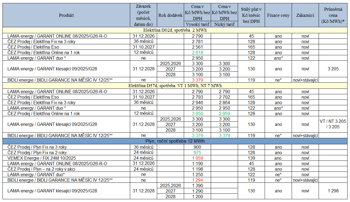The image size is (350, 202).
Task: Click the "VEMEX Energie / FIX 24M 10/2025" product
Action: tap(42, 158)
